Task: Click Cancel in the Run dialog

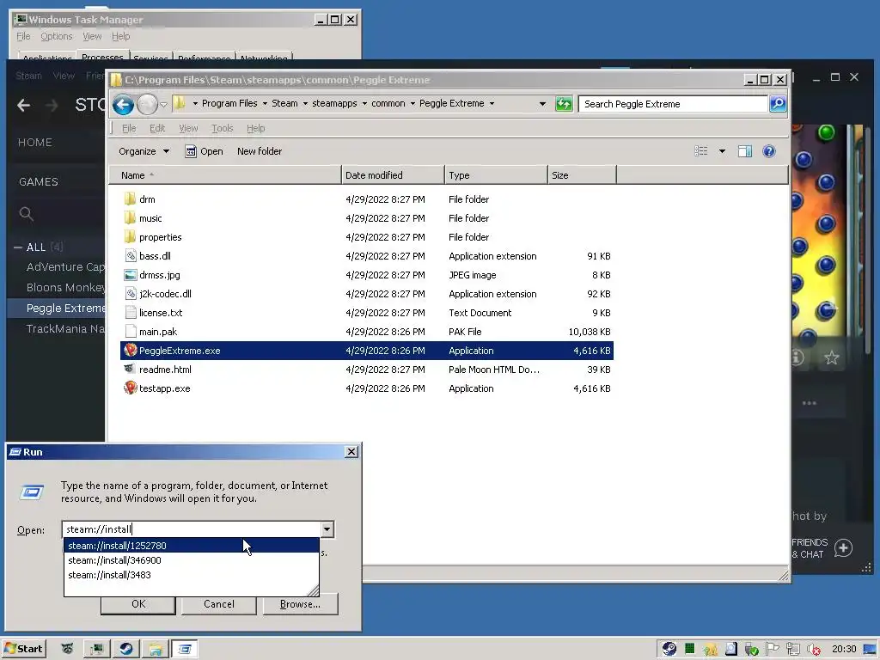Action: pos(219,604)
